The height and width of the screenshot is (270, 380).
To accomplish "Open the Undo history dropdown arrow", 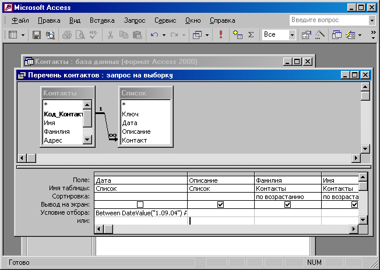I will 164,35.
